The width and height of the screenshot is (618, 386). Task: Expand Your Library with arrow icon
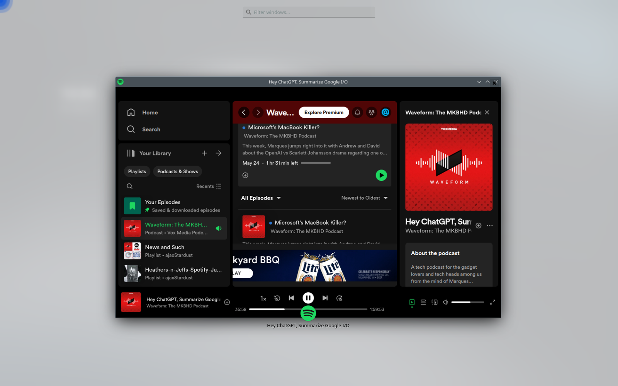point(219,153)
